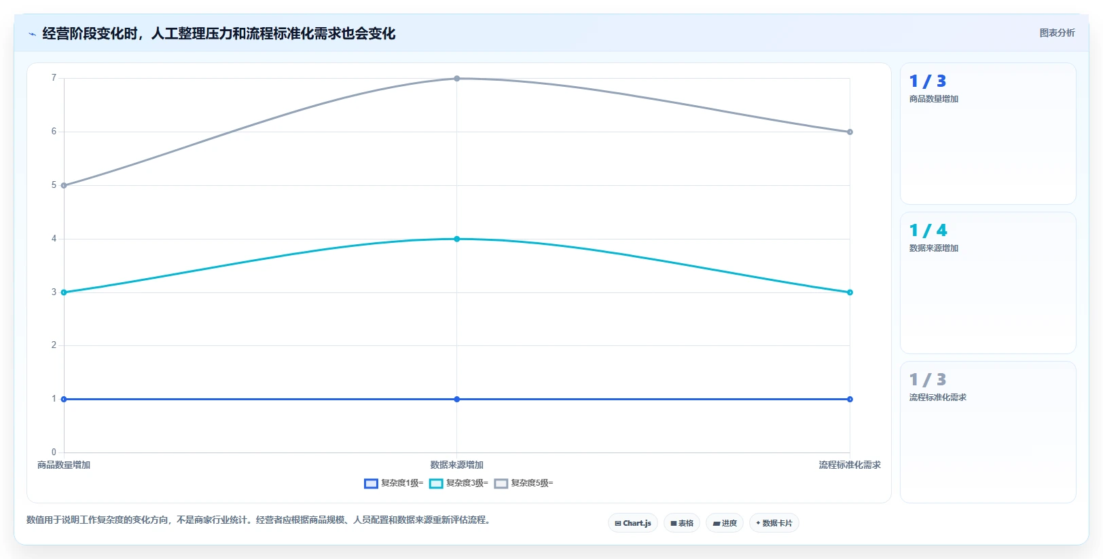
Task: Click the blue data point at 流程标准化需求
Action: coord(850,399)
